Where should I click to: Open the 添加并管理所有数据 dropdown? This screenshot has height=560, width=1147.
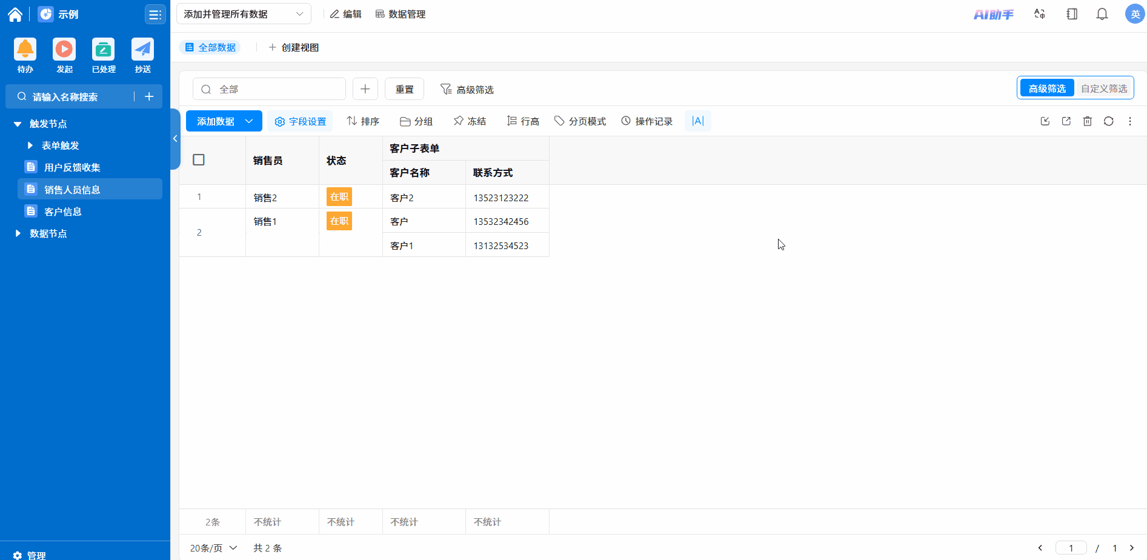tap(244, 14)
